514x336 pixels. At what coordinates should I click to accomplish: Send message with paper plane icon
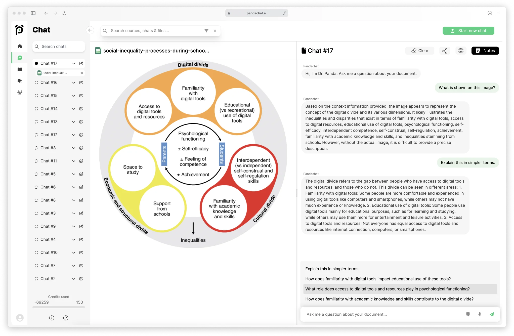[492, 314]
